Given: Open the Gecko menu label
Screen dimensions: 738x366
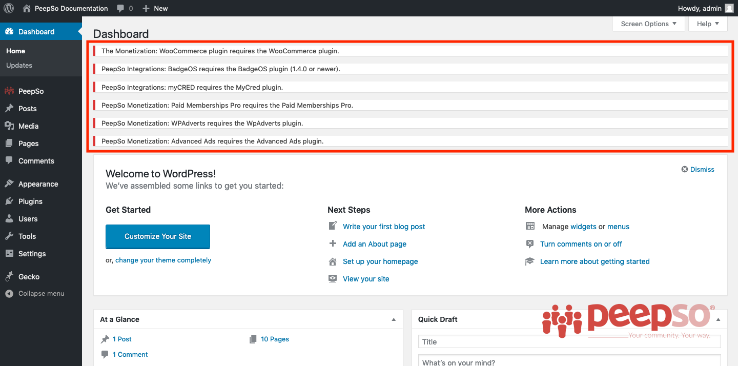Looking at the screenshot, I should tap(29, 277).
